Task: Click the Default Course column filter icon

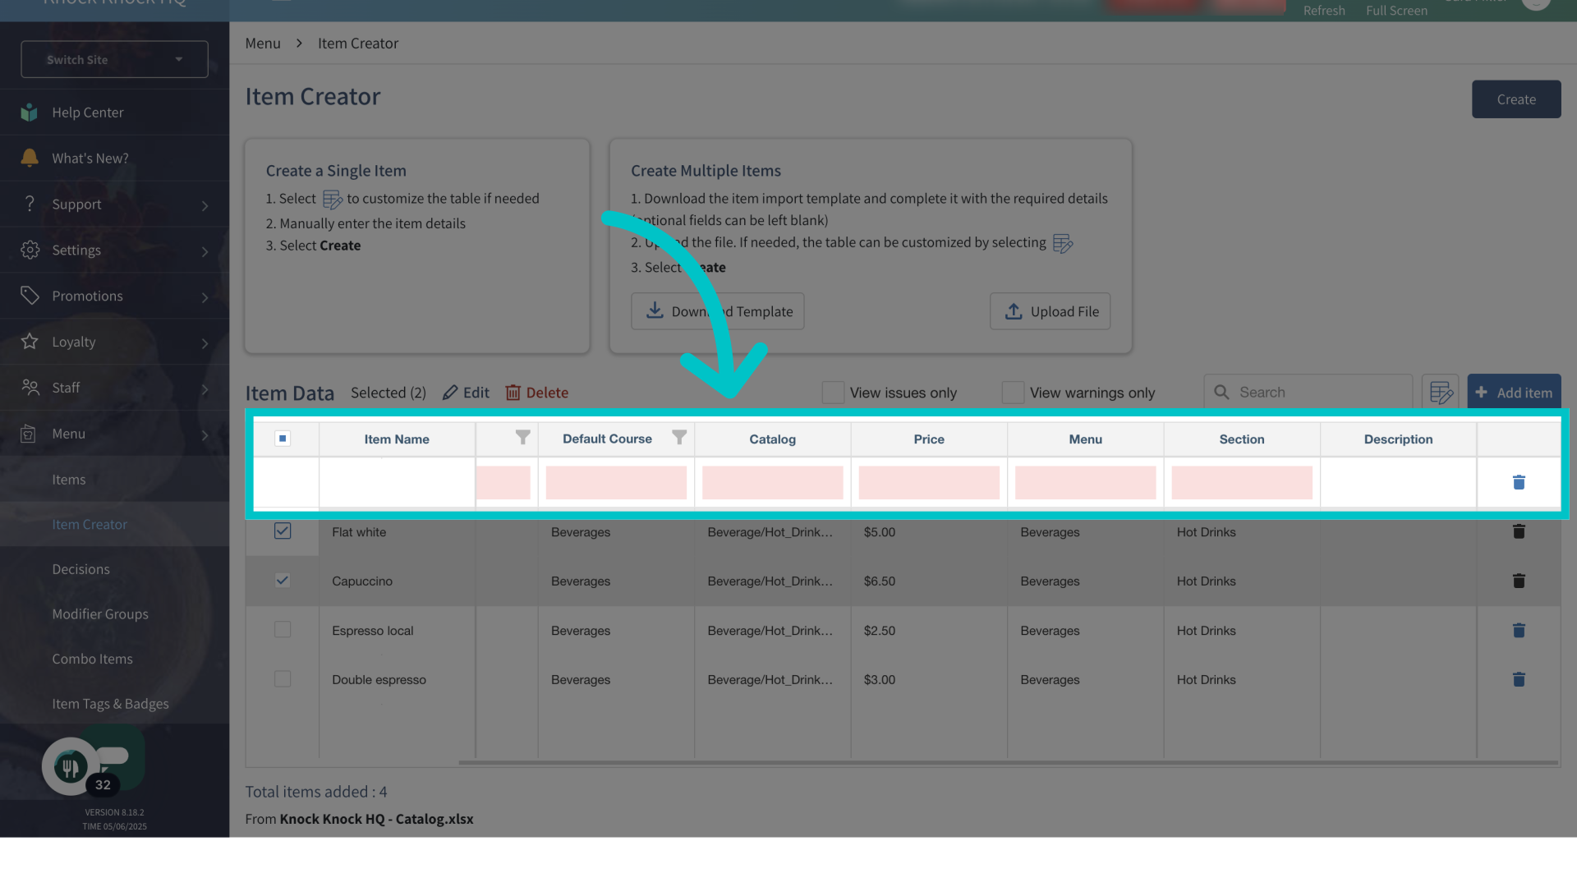Action: pyautogui.click(x=679, y=438)
